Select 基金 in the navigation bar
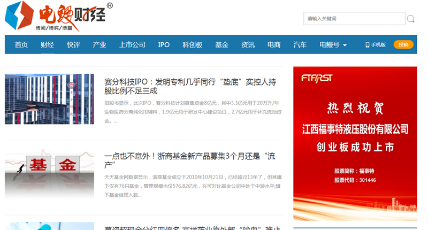The height and width of the screenshot is (230, 428). pos(221,45)
